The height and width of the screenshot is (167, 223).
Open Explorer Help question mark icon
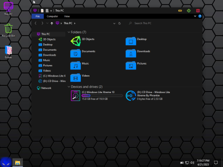pos(200,16)
